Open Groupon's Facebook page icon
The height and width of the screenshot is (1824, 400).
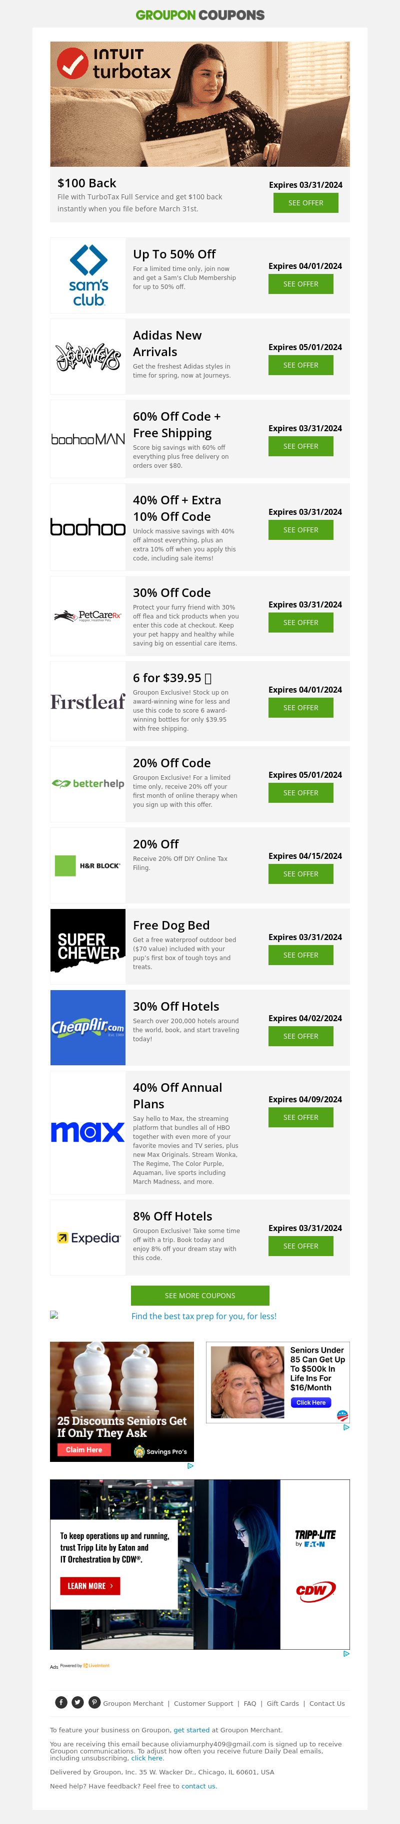coord(61,1702)
